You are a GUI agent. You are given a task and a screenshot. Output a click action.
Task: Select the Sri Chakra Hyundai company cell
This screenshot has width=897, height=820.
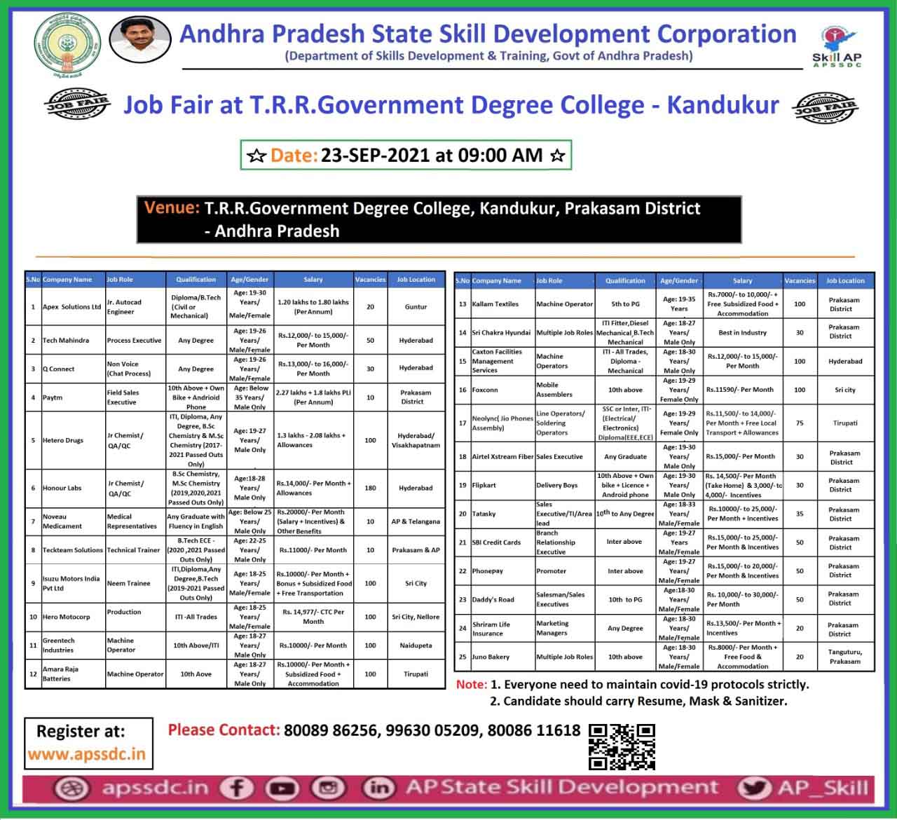502,332
